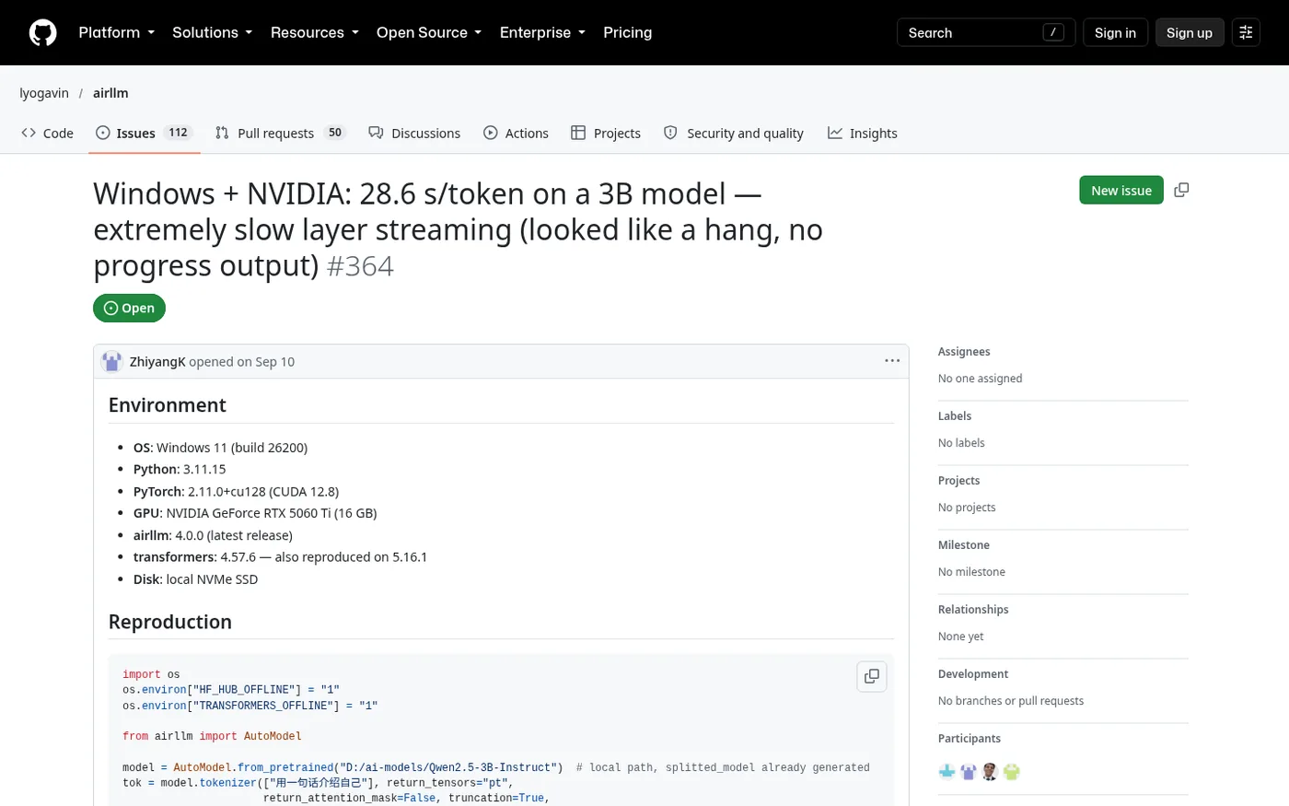The width and height of the screenshot is (1289, 806).
Task: Go to the GitHub homepage via logo
Action: click(43, 32)
